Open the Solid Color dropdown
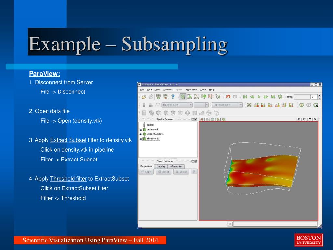The height and width of the screenshot is (250, 333). 177,105
